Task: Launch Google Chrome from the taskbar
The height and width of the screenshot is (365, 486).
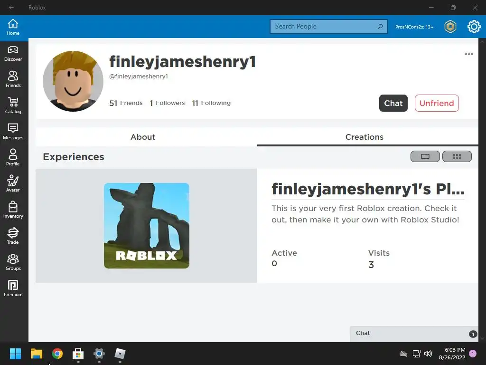Action: coord(57,354)
